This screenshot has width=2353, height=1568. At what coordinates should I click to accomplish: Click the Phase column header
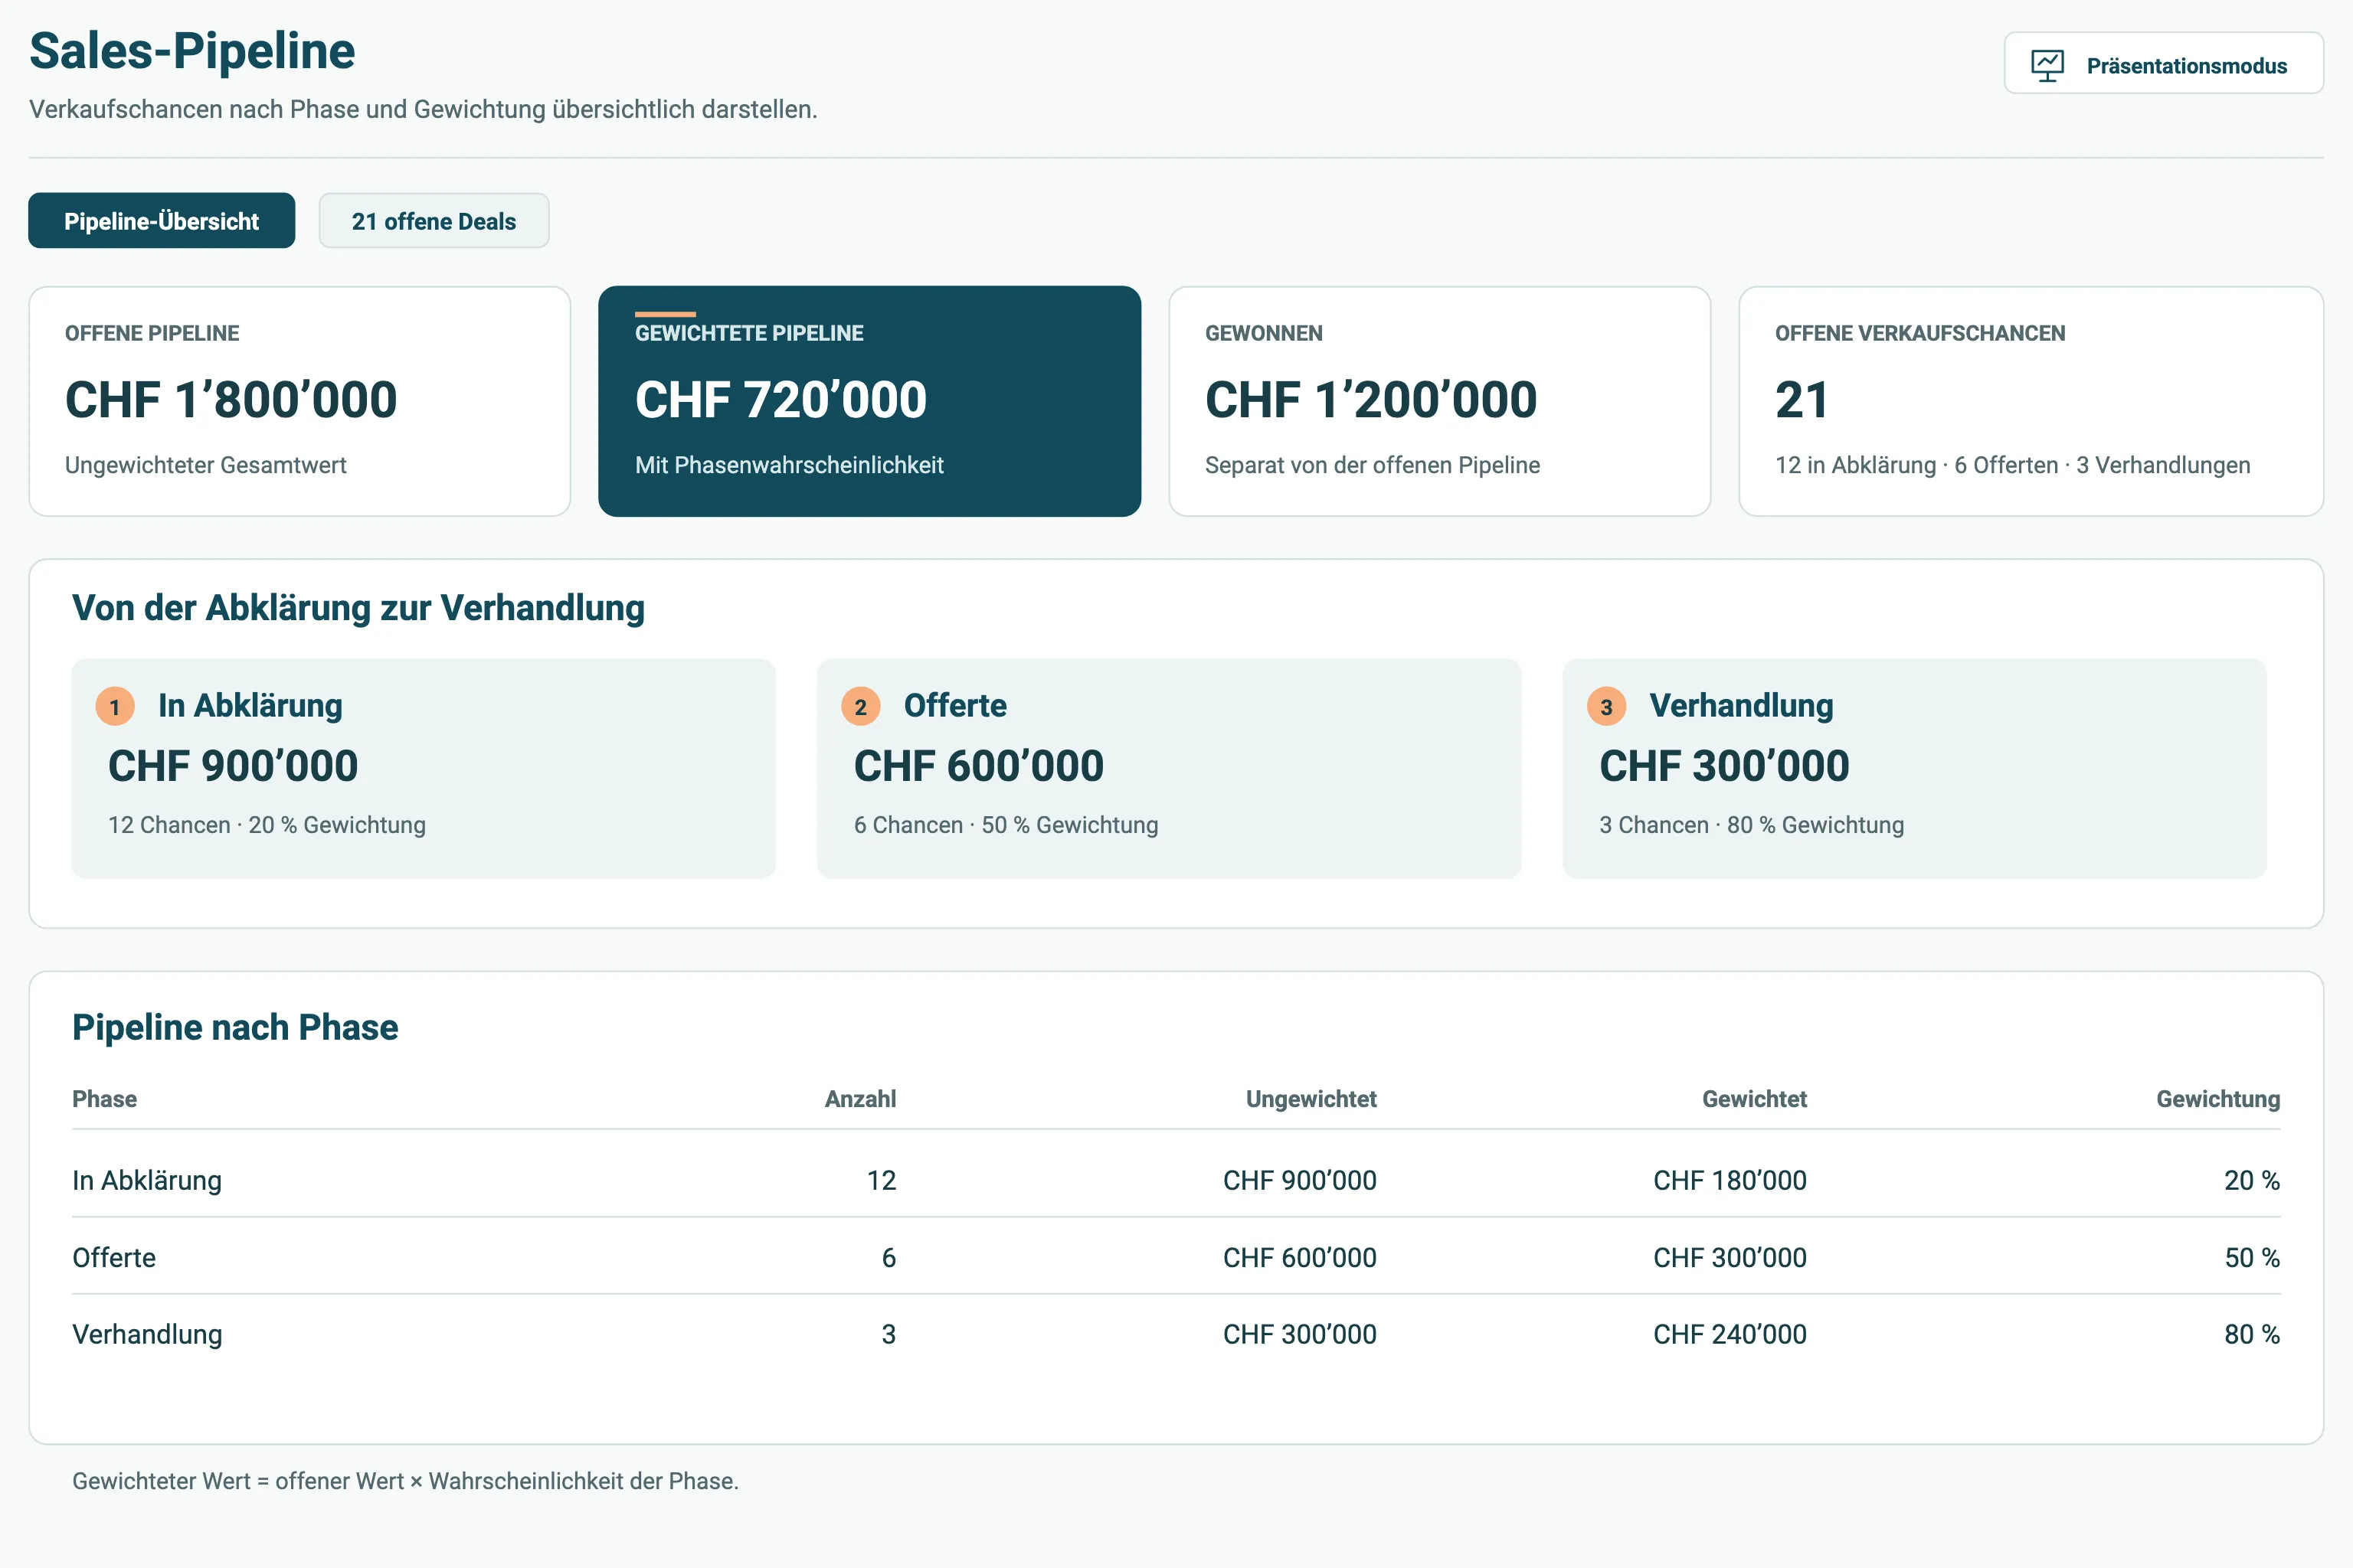tap(104, 1099)
